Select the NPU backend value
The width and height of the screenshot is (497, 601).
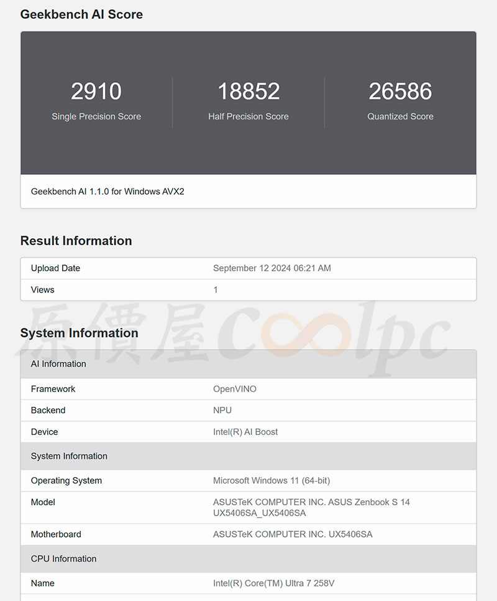[222, 411]
